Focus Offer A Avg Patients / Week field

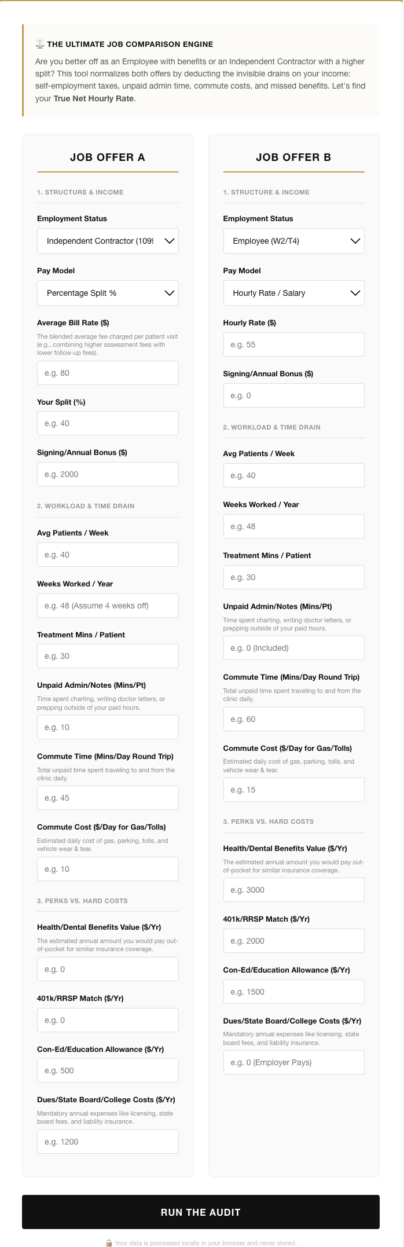point(108,555)
